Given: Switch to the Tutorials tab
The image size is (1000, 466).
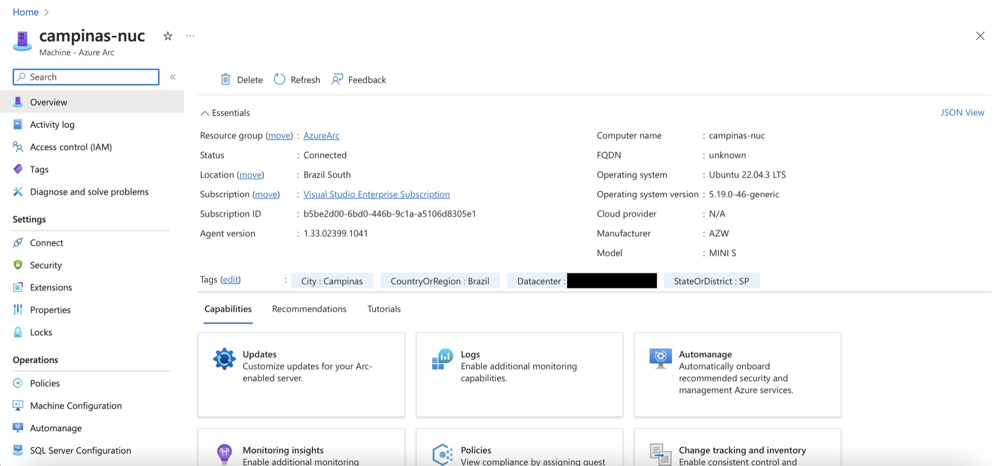Looking at the screenshot, I should 384,309.
